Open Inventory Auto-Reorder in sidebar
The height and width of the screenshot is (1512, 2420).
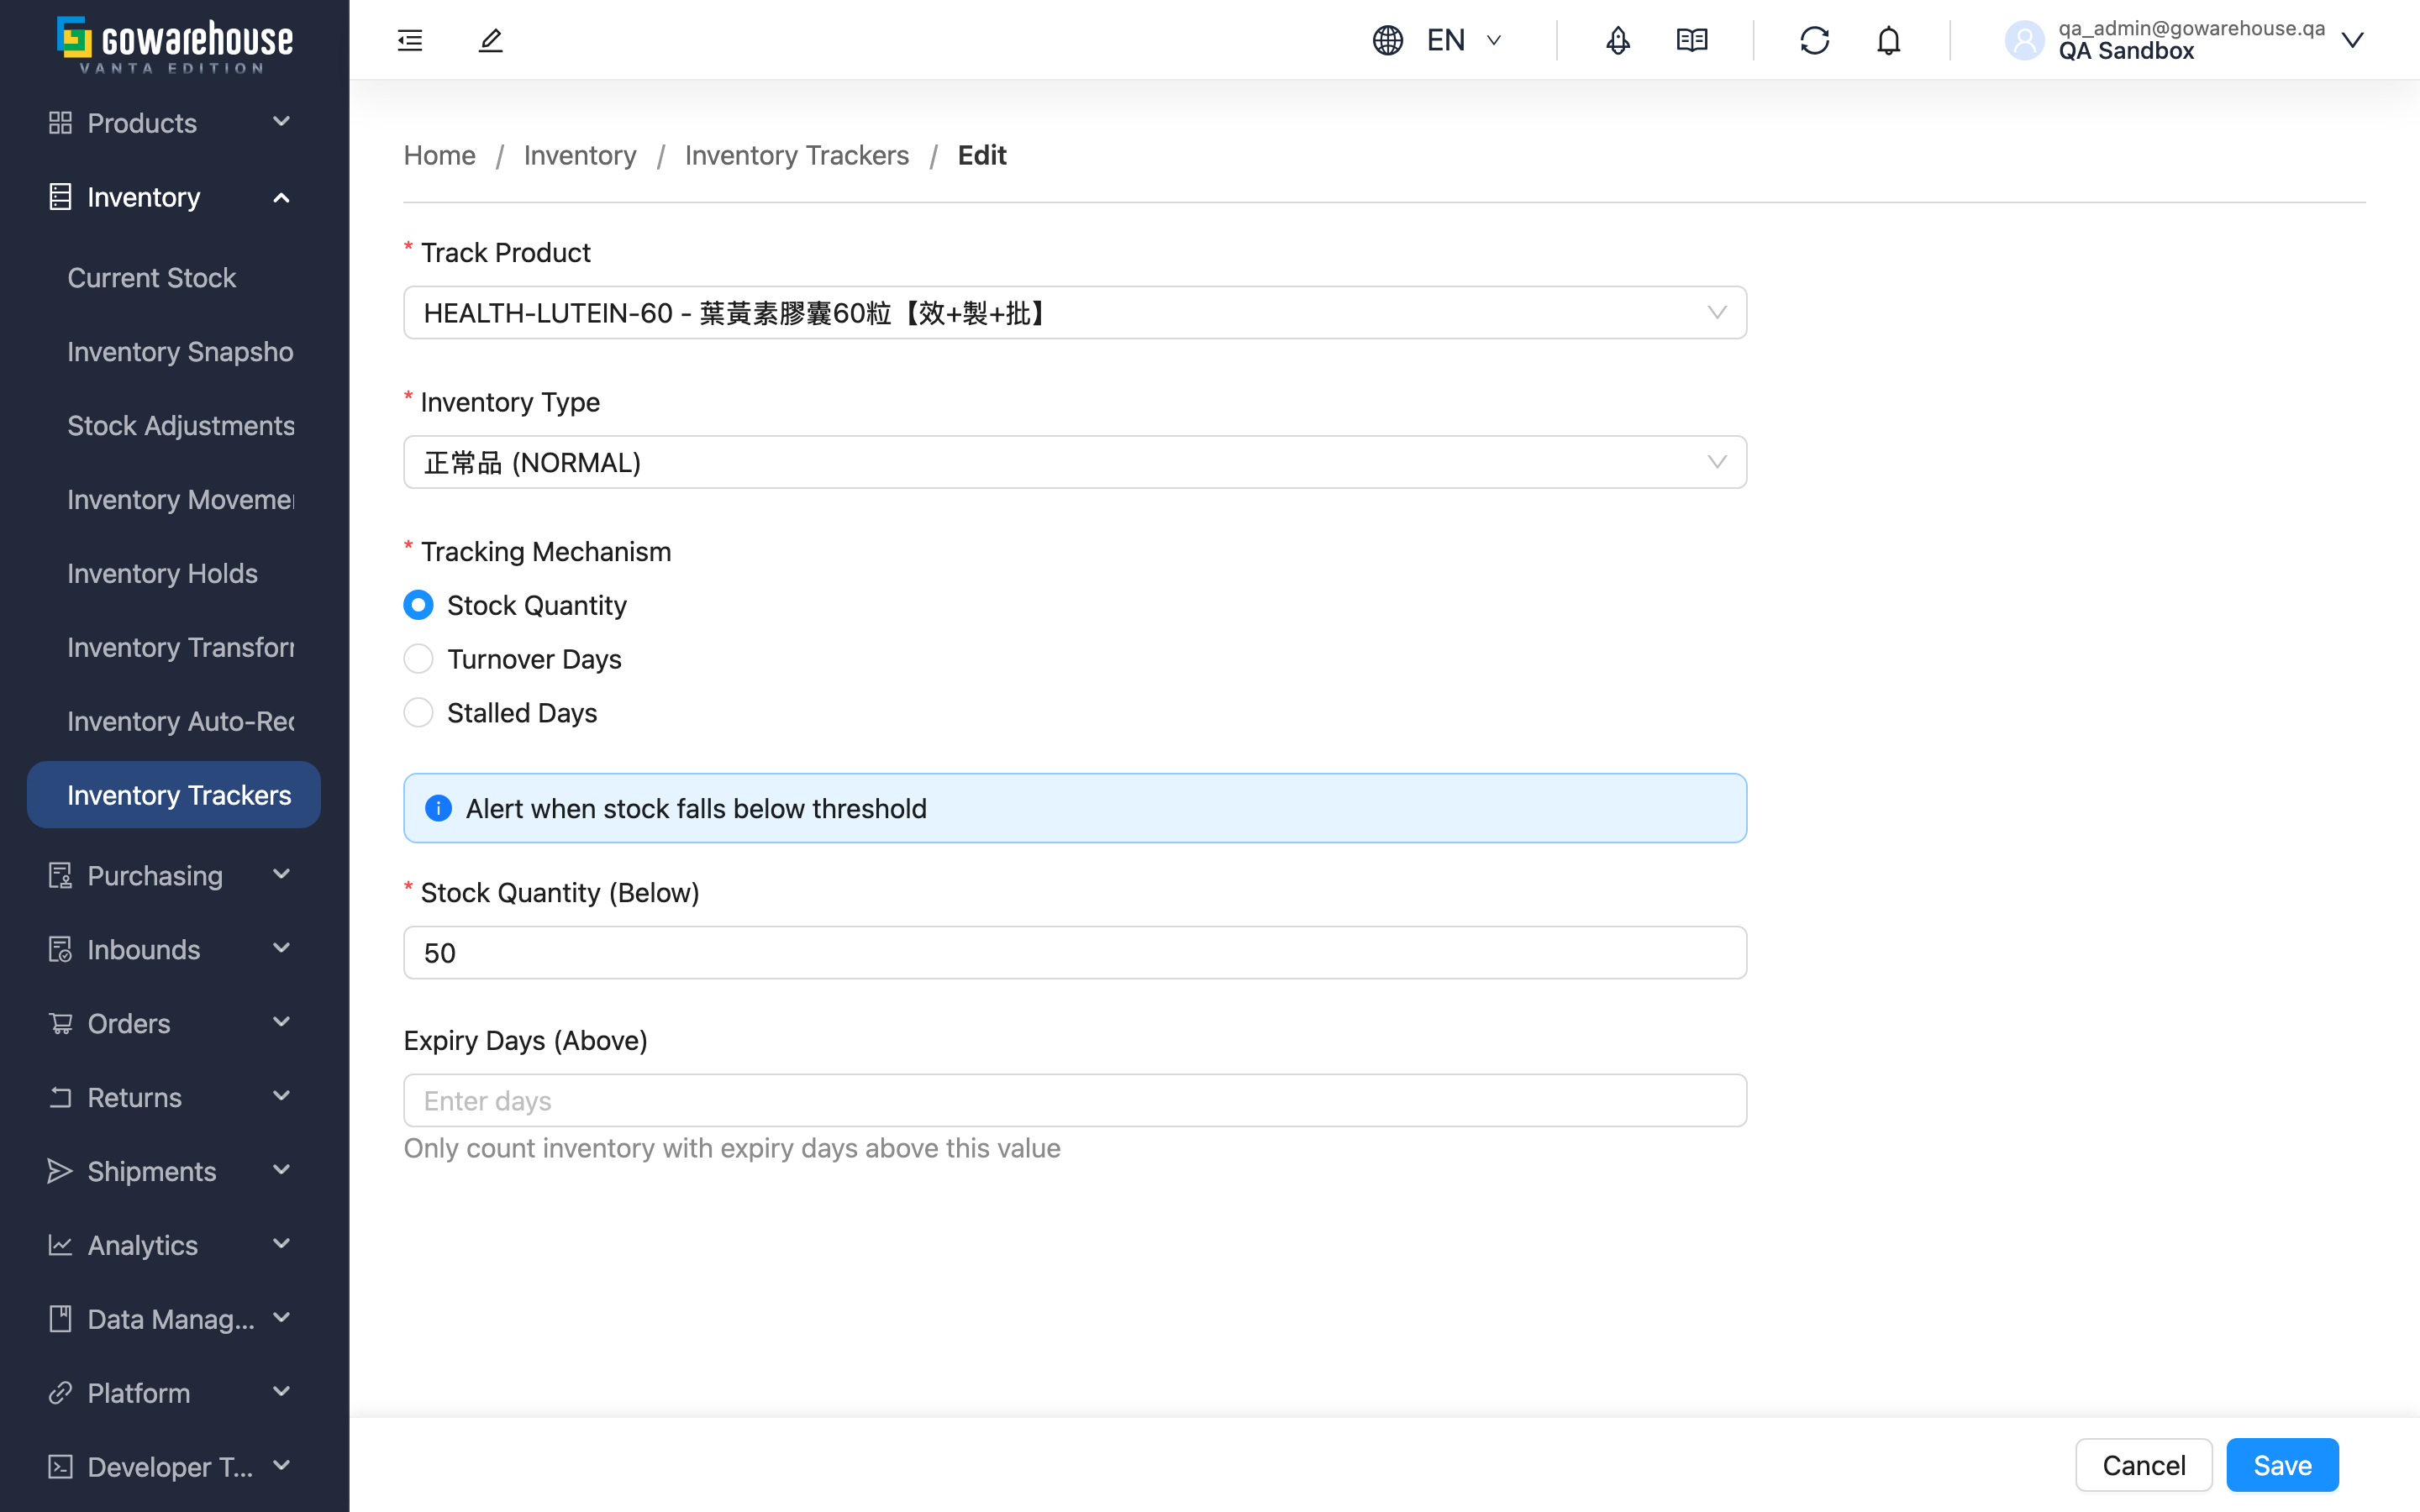[174, 721]
